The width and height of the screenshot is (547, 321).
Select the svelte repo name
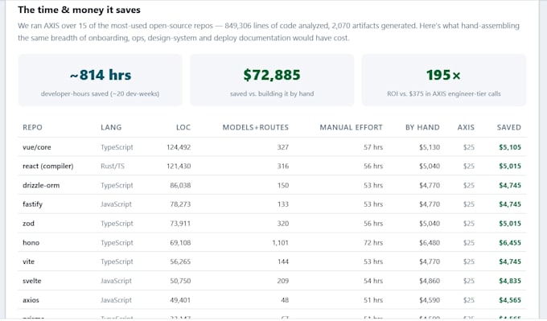32,281
